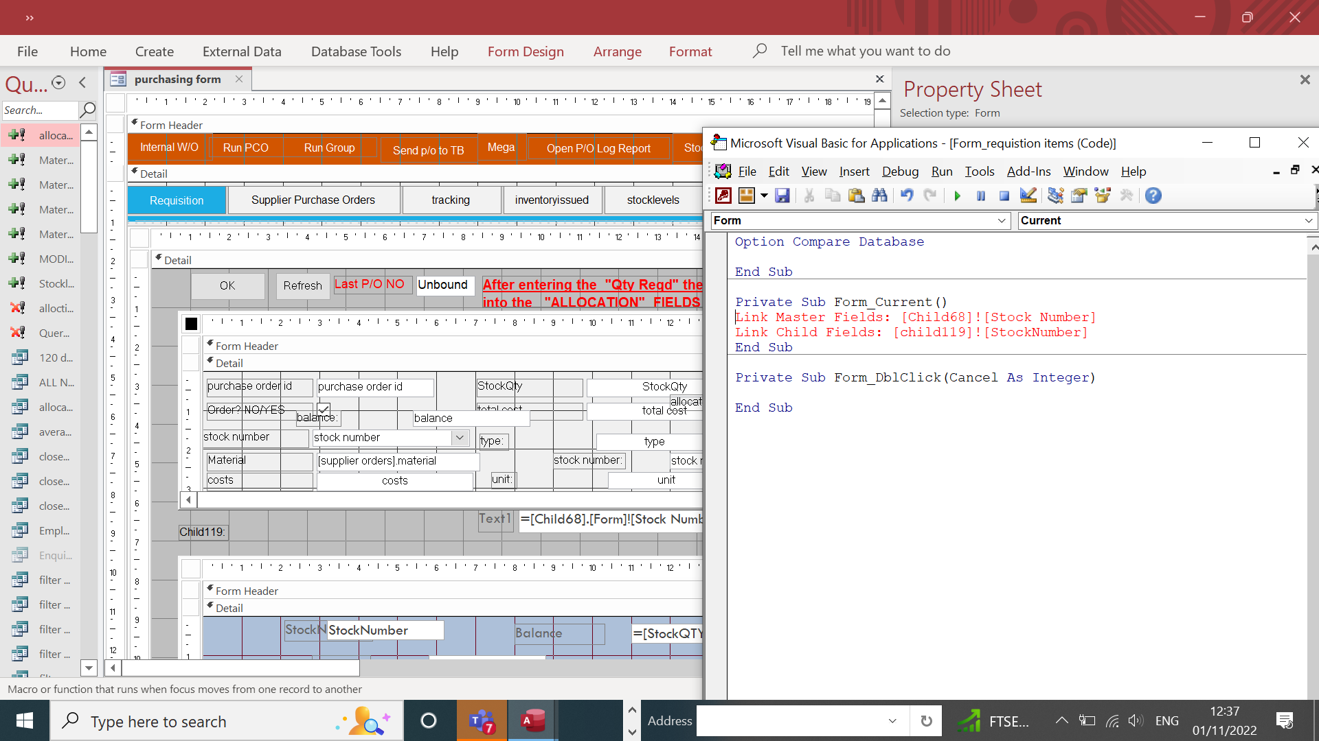Open Properties Window icon in VBA toolbar
The height and width of the screenshot is (741, 1319).
pyautogui.click(x=1079, y=196)
